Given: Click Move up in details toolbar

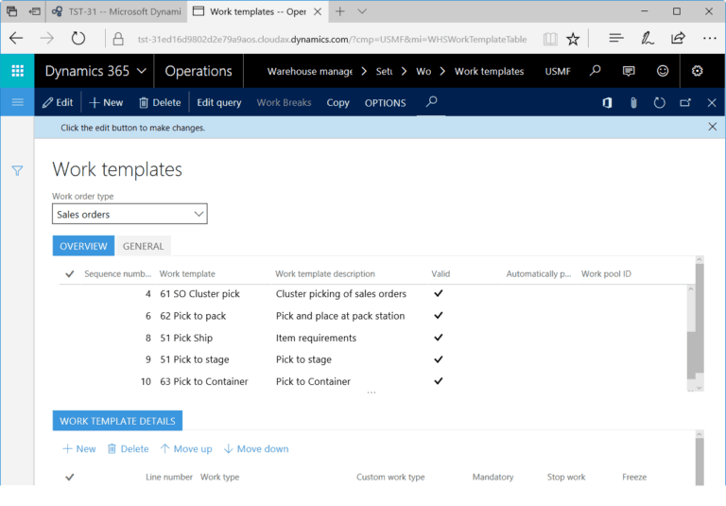Looking at the screenshot, I should [186, 448].
